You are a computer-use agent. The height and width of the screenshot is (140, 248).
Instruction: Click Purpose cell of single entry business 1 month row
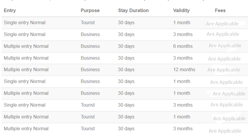pos(90,82)
